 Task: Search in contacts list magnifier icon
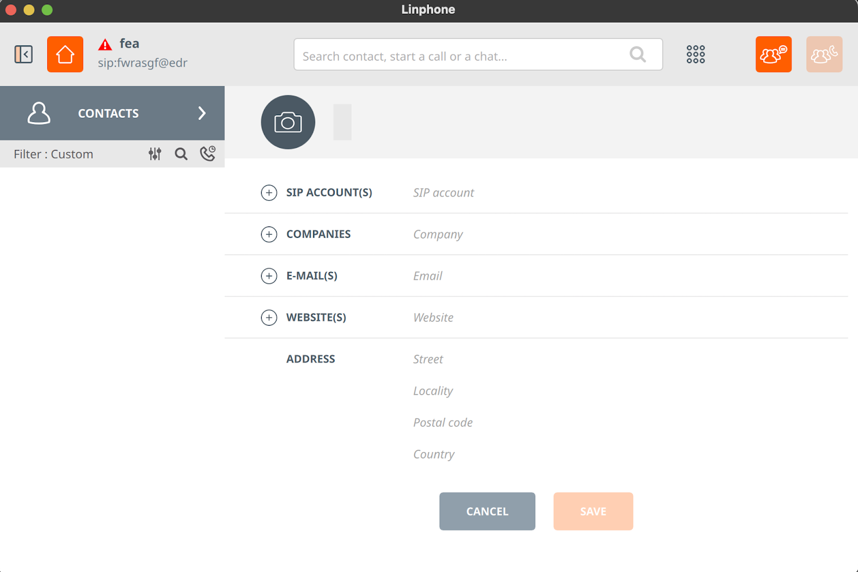pos(181,154)
